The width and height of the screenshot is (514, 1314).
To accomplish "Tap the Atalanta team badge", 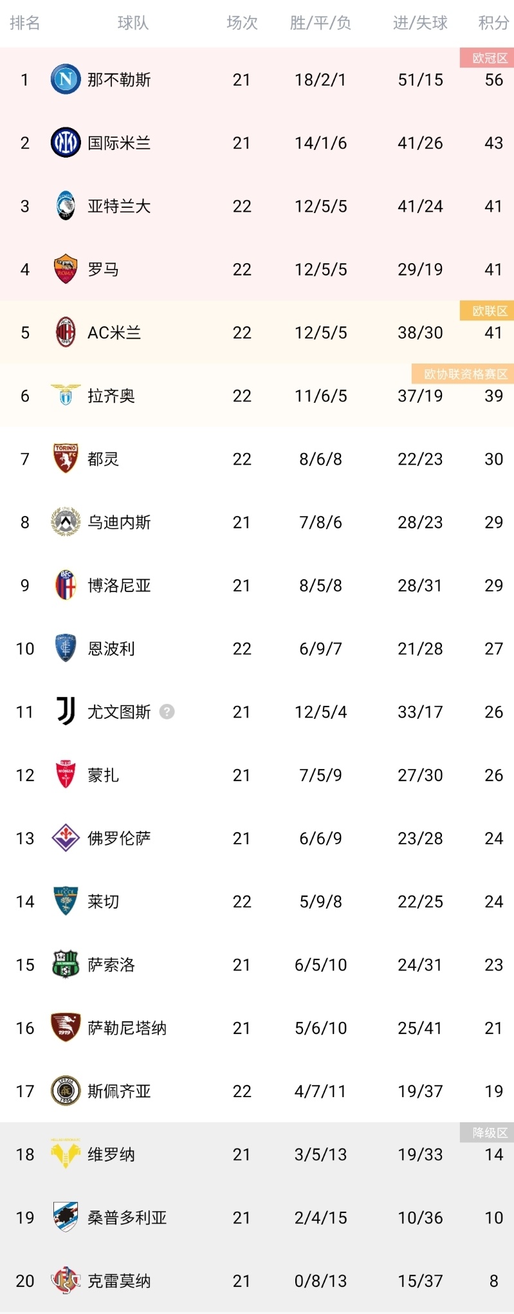I will (x=66, y=206).
